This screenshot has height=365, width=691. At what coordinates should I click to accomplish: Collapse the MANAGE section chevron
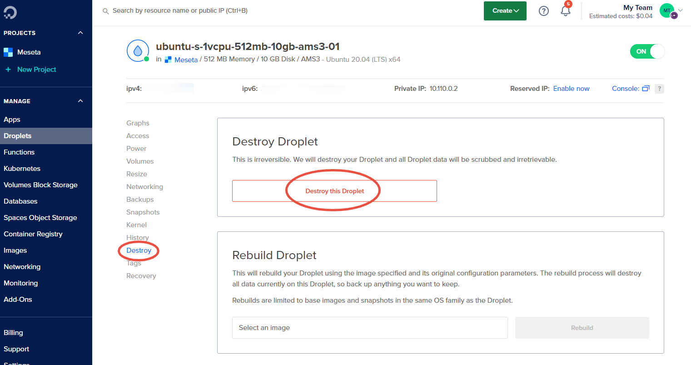tap(80, 101)
